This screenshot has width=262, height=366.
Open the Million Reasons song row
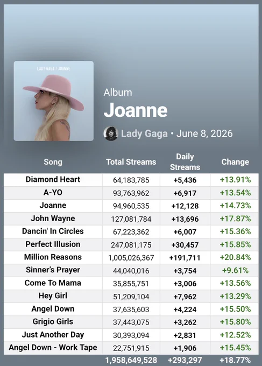point(131,257)
